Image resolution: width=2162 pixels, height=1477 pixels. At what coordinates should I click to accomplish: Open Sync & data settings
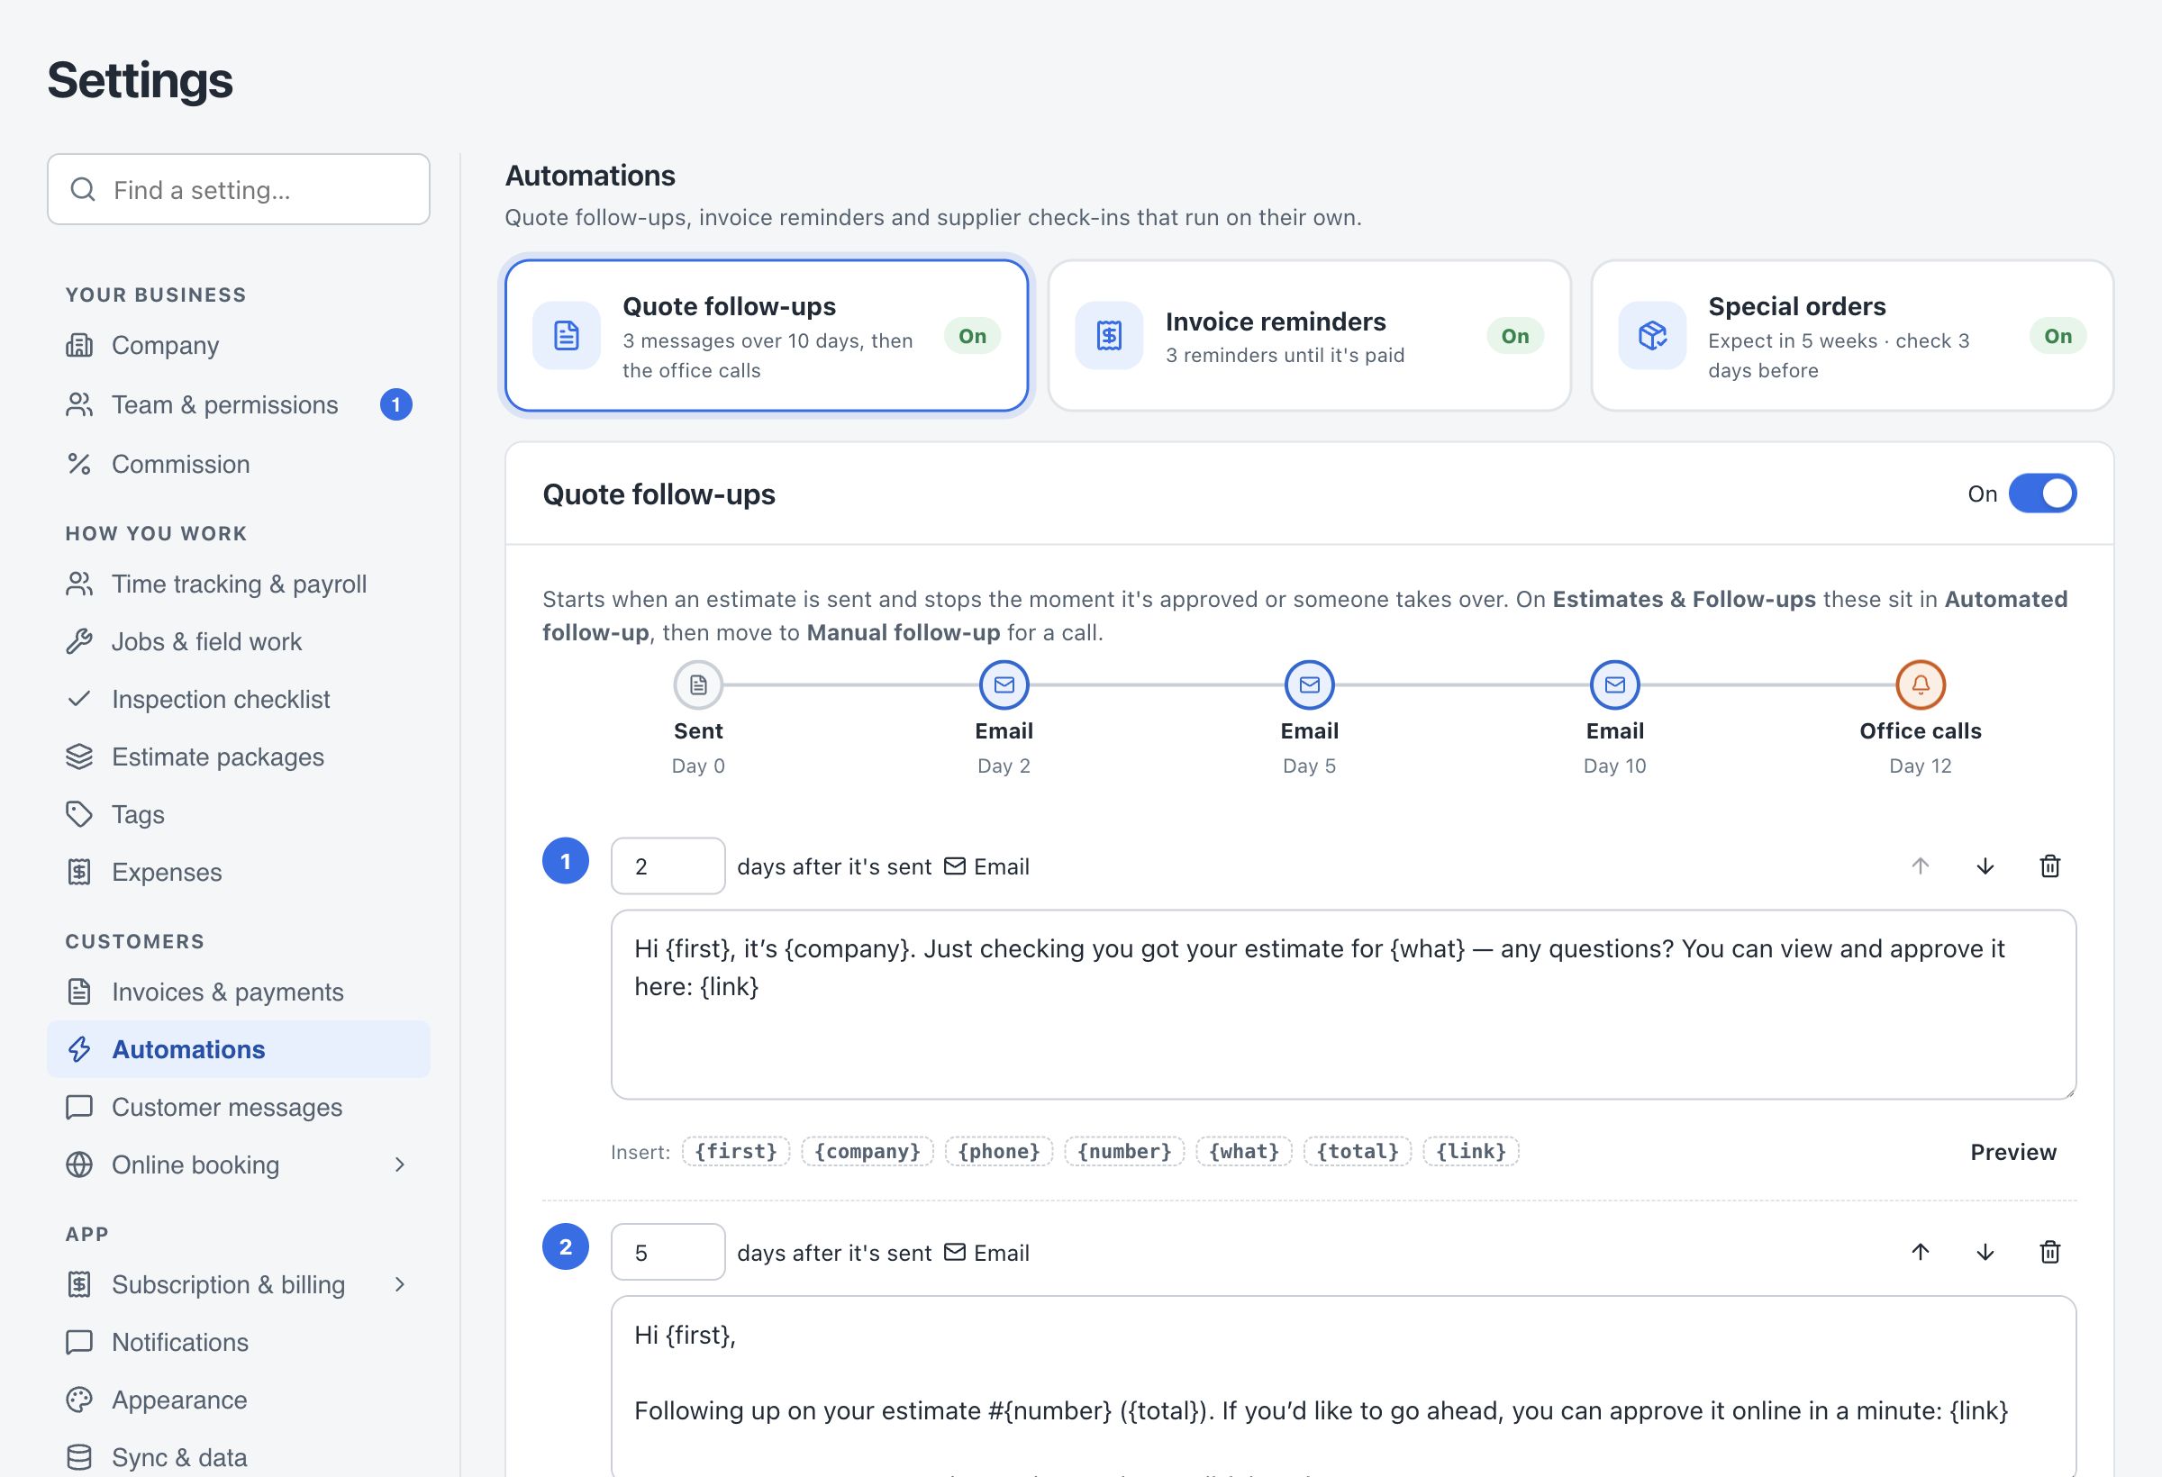[x=238, y=1455]
